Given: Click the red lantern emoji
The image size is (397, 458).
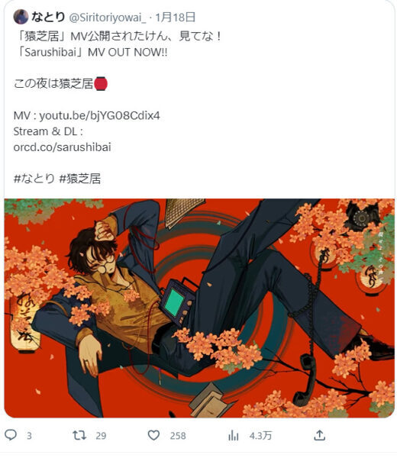Looking at the screenshot, I should click(x=101, y=83).
